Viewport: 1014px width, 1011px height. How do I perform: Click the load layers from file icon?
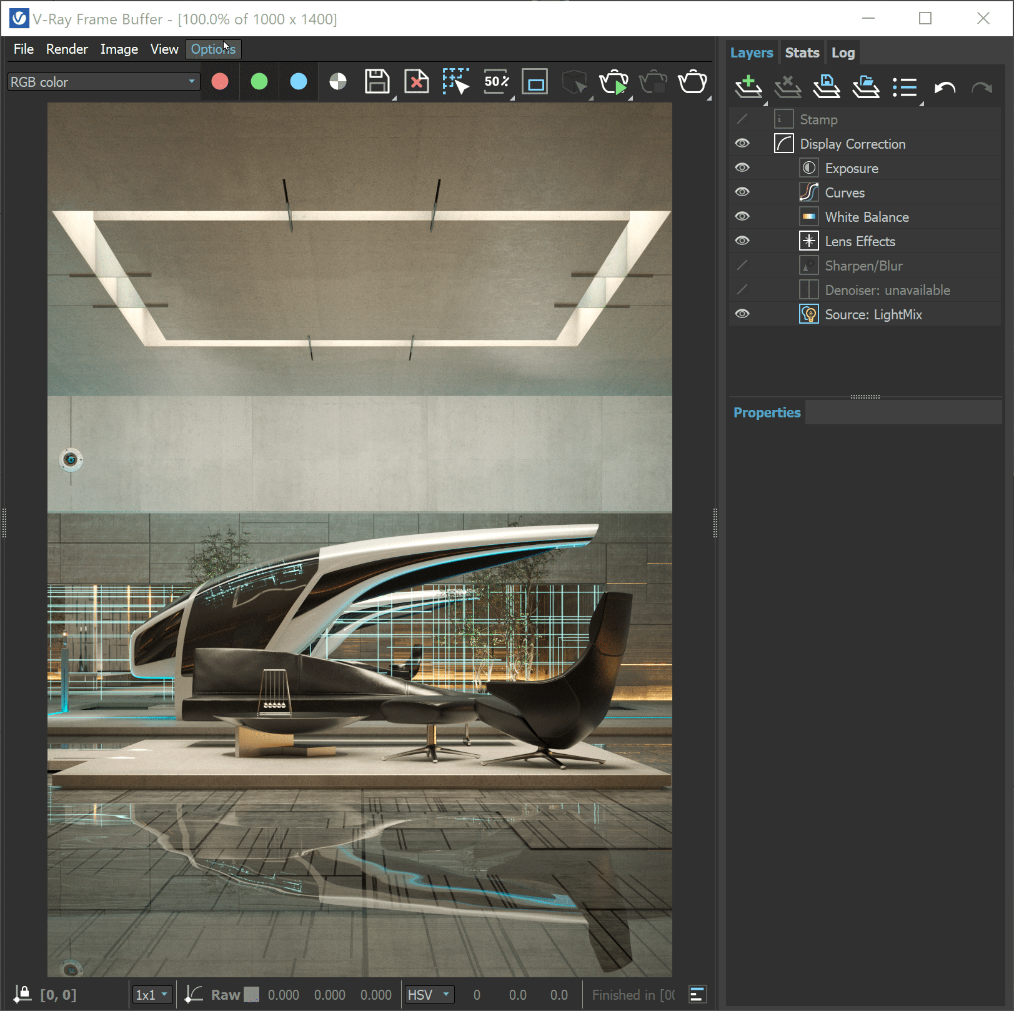coord(866,87)
